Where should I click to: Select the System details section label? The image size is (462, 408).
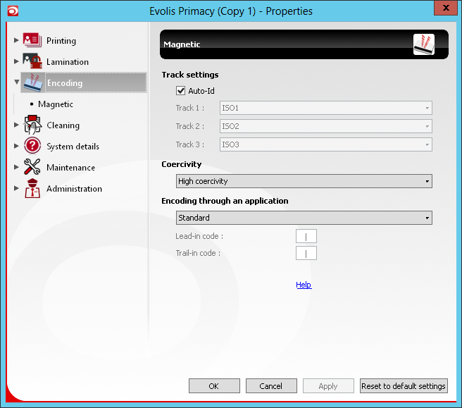click(x=73, y=147)
